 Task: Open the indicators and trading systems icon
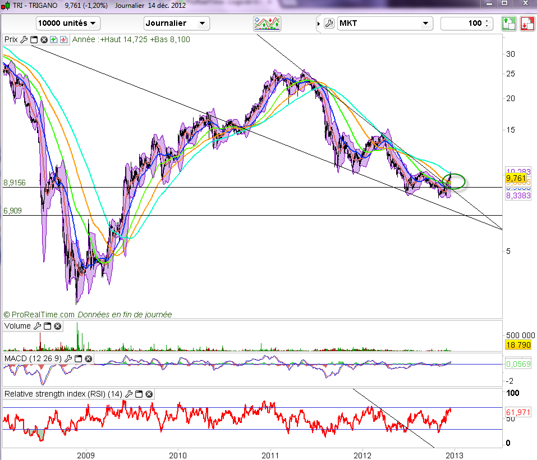267,23
